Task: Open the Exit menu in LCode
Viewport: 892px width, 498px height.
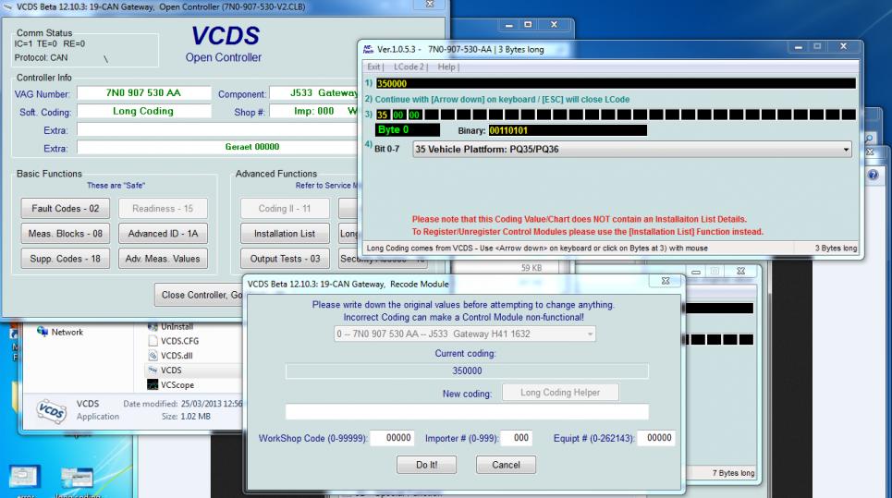Action: point(373,67)
